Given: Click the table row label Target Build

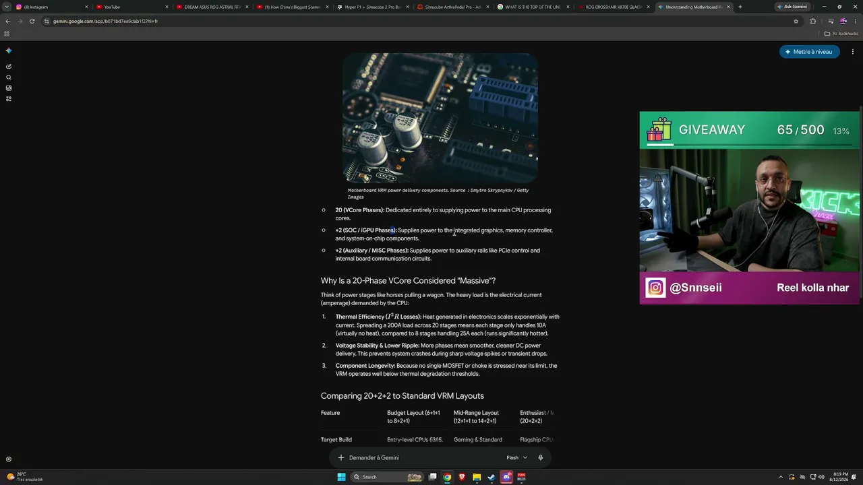Looking at the screenshot, I should 336,440.
